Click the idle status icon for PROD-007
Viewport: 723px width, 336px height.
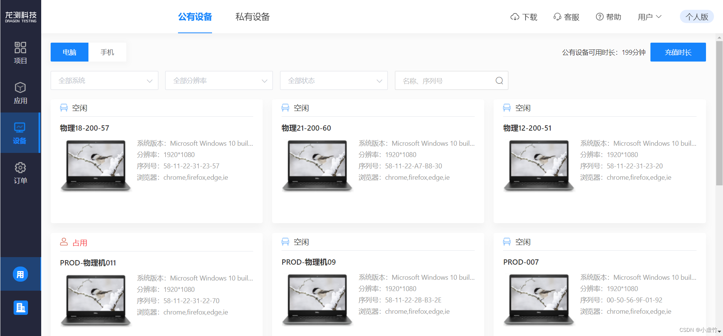(507, 242)
